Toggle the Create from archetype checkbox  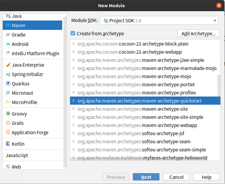click(73, 33)
